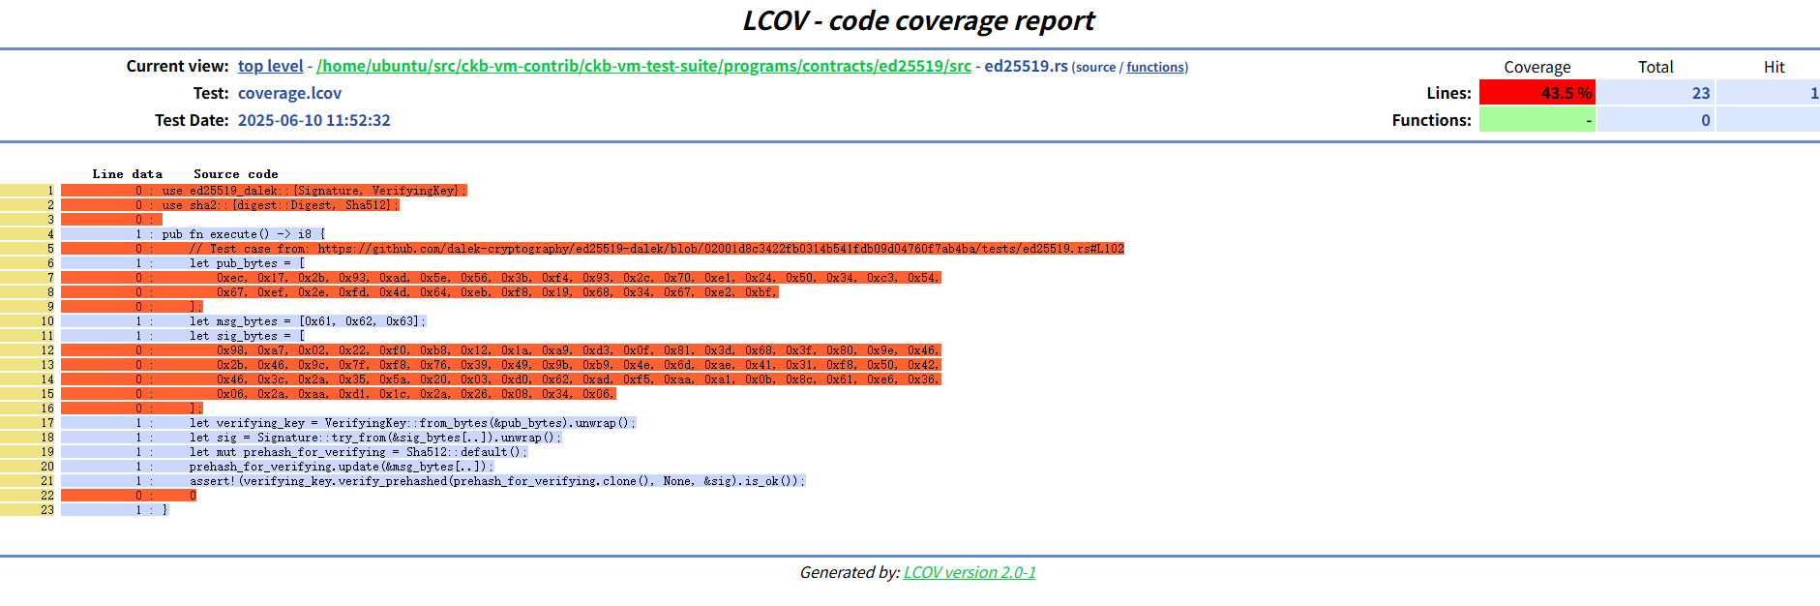Image resolution: width=1820 pixels, height=606 pixels.
Task: Click the 'LCOV - code coverage report' title
Action: tap(918, 20)
